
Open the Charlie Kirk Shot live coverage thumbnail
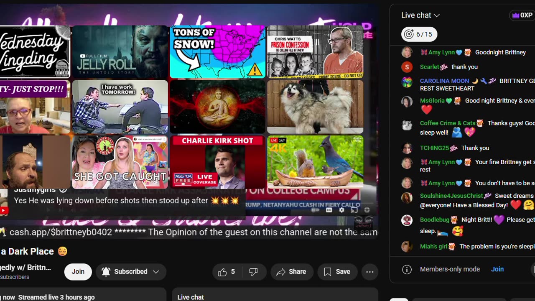pos(217,162)
